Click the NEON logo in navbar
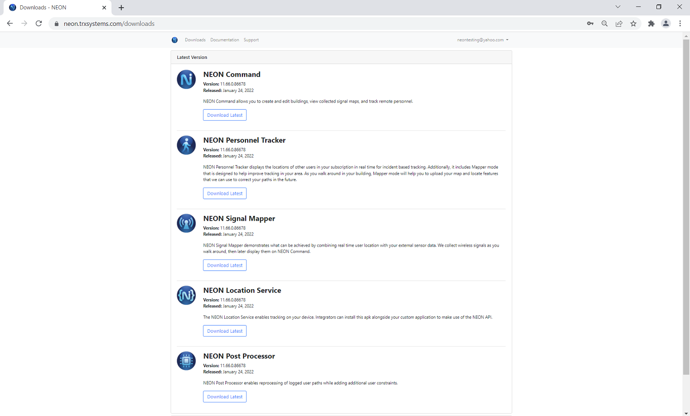690x416 pixels. coord(174,40)
